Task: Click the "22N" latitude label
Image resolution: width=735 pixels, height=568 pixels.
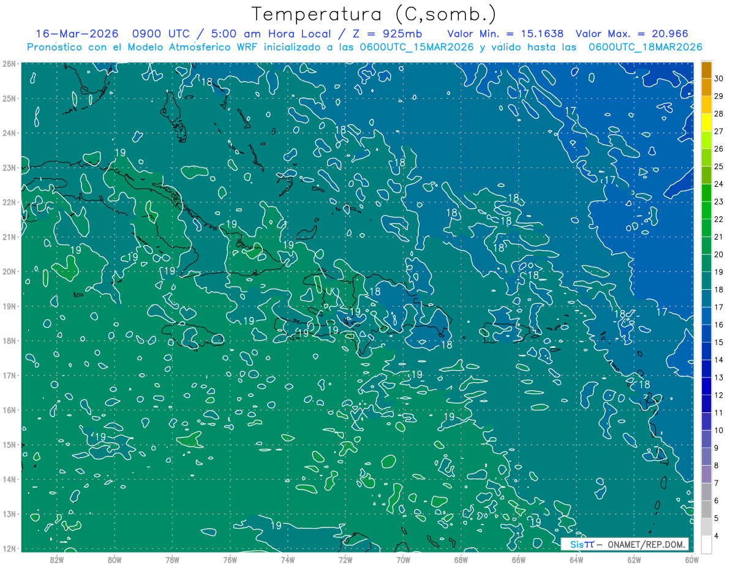Action: click(x=9, y=202)
